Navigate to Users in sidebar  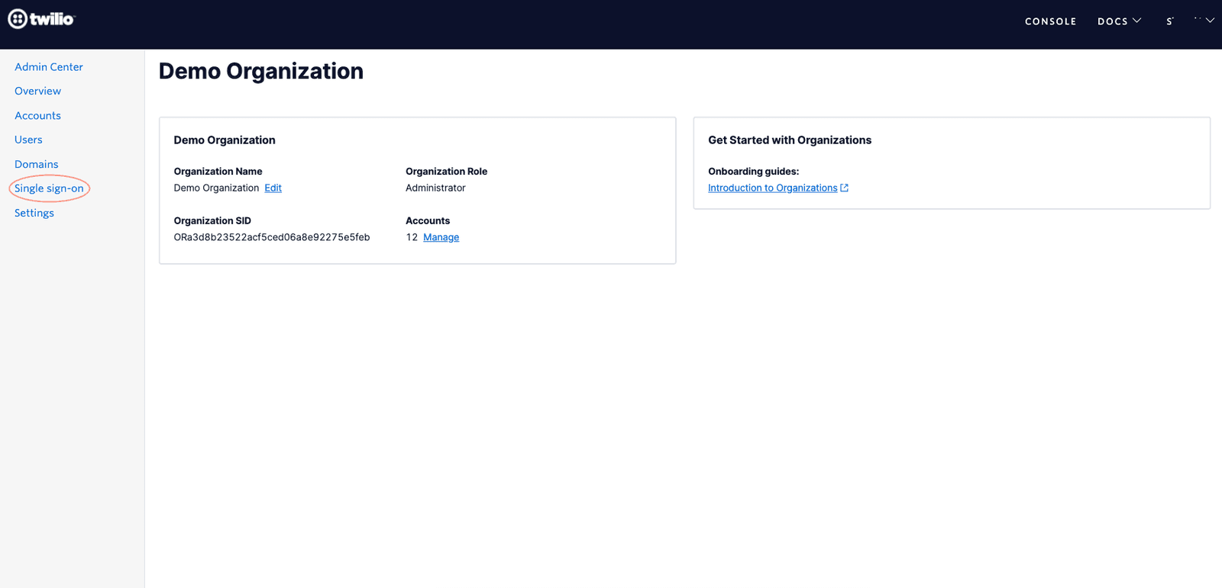pyautogui.click(x=28, y=140)
